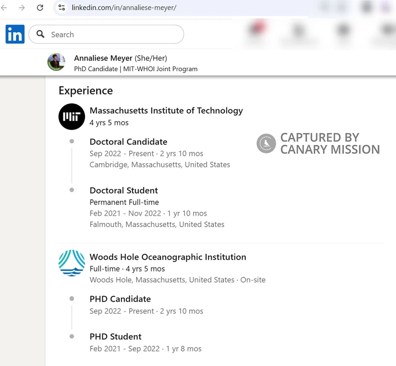The width and height of the screenshot is (396, 366).
Task: Click the Permanent Full-time employment type
Action: 124,202
